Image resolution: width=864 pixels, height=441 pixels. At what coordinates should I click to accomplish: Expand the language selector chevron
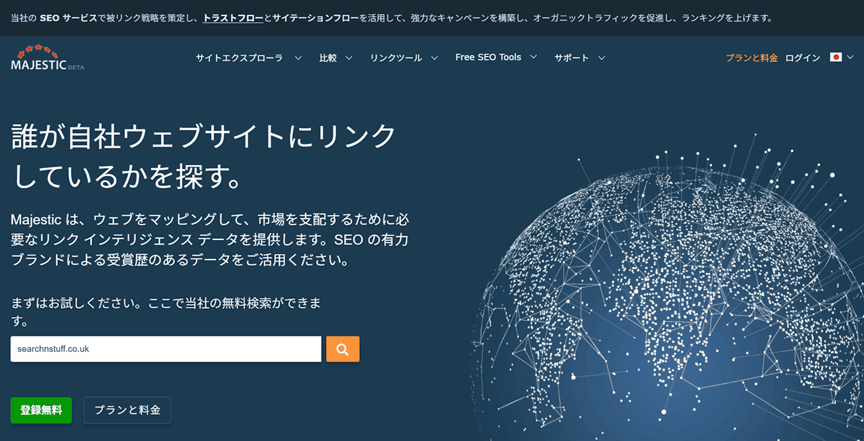point(850,58)
